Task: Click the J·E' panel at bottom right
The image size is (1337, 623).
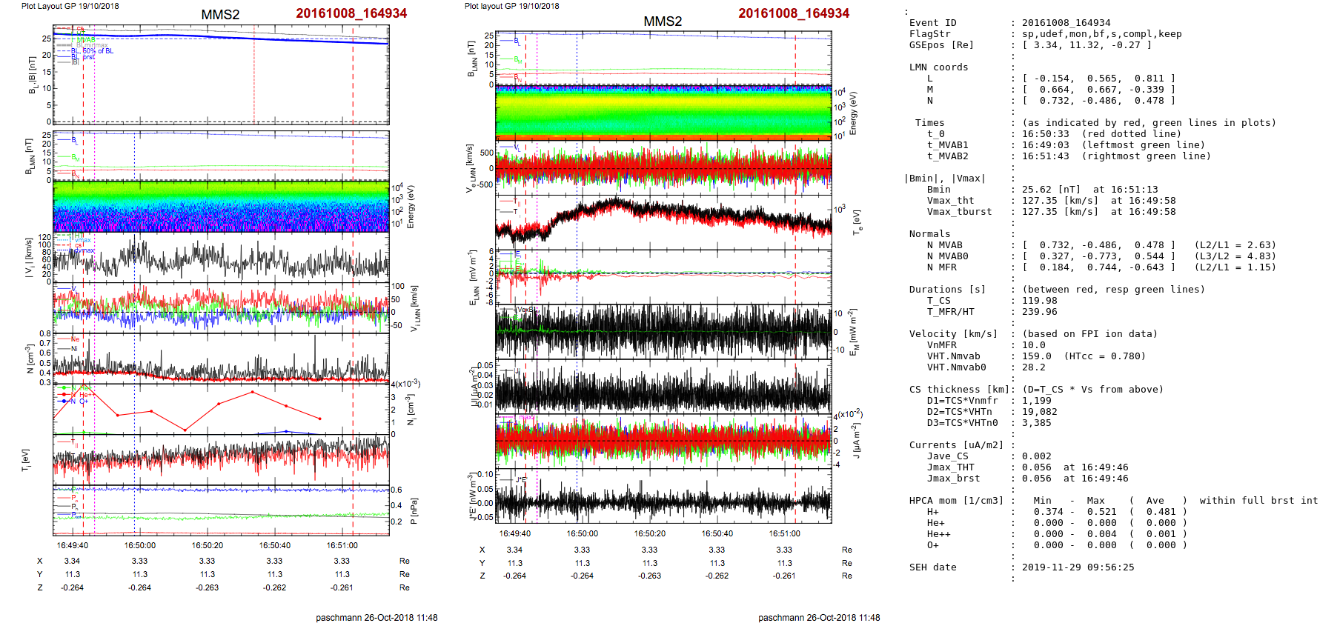Action: click(663, 496)
